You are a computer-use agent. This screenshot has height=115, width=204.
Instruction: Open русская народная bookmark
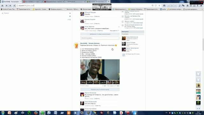click(x=191, y=9)
